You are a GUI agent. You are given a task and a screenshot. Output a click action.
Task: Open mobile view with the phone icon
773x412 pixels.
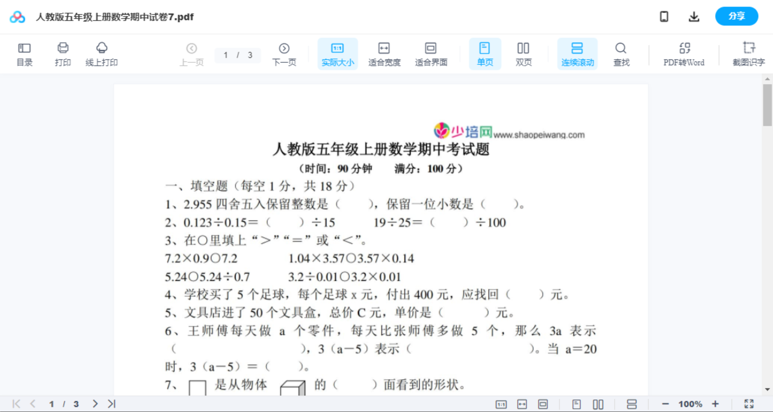click(x=664, y=16)
